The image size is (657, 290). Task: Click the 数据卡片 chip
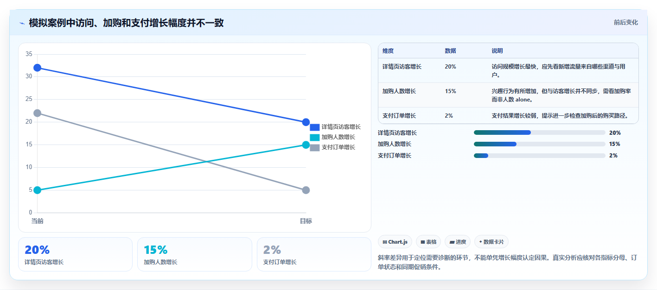pyautogui.click(x=491, y=242)
